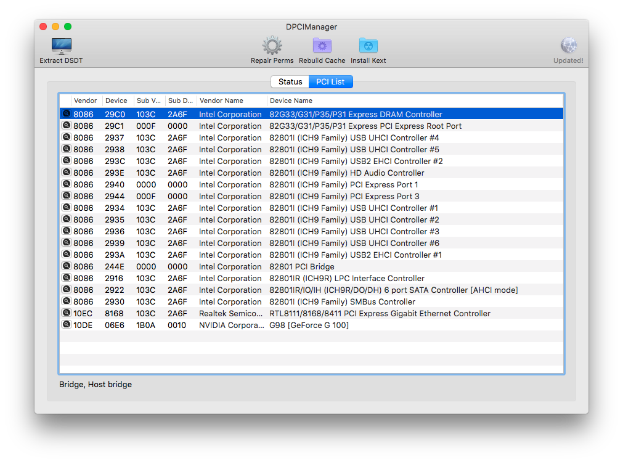Click lookup icon for USB UHCI Controller #3 row
This screenshot has width=623, height=463.
67,231
